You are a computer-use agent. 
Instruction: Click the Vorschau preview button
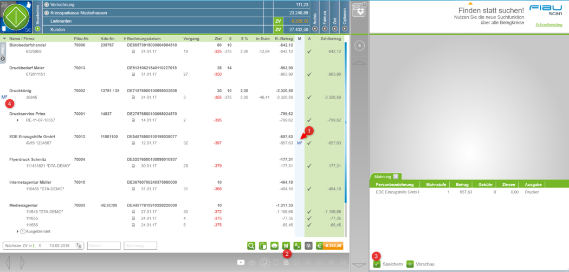[x=421, y=264]
